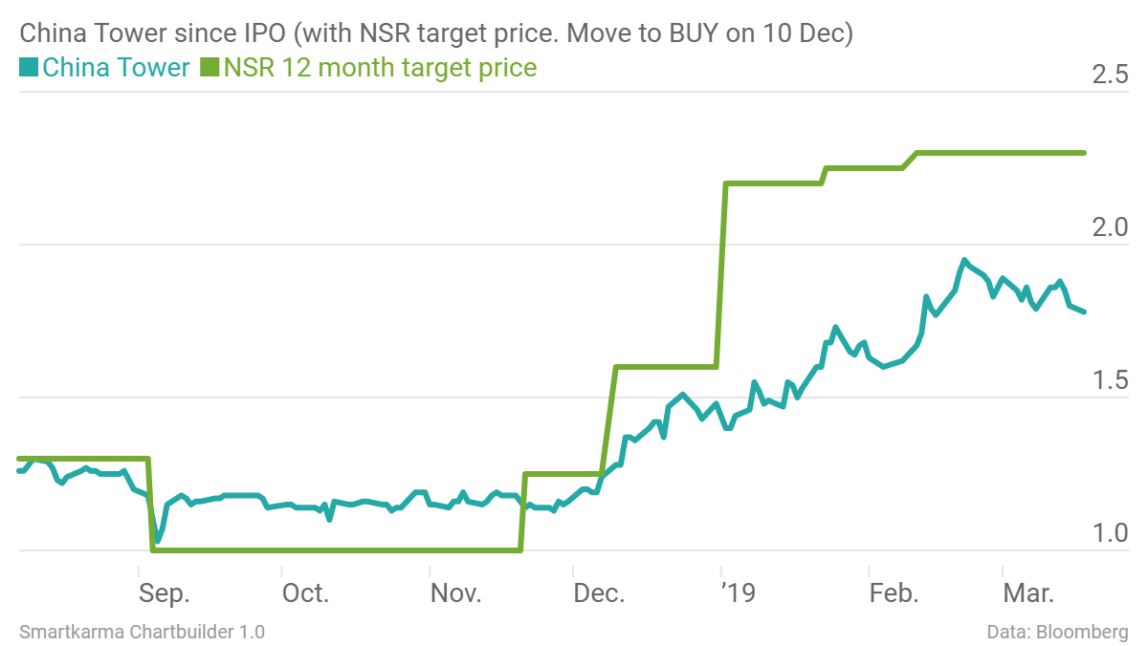Image resolution: width=1148 pixels, height=646 pixels.
Task: Open the "Smartkarma Chartbuilder 1.0" footer link
Action: click(x=142, y=632)
